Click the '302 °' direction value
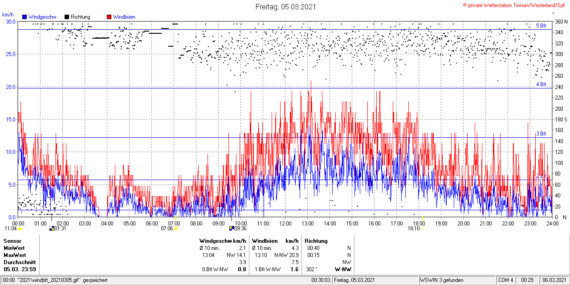Image resolution: width=570 pixels, height=285 pixels. pos(313,269)
